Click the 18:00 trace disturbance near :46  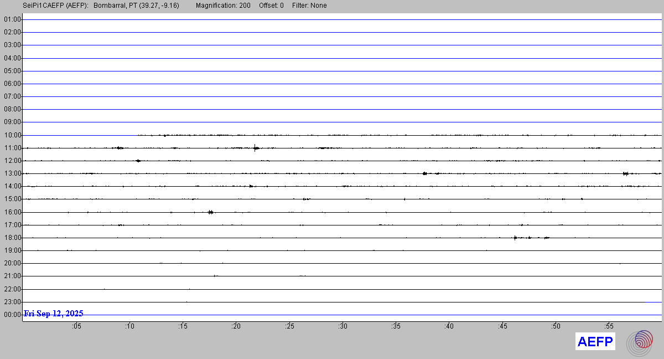(x=515, y=238)
